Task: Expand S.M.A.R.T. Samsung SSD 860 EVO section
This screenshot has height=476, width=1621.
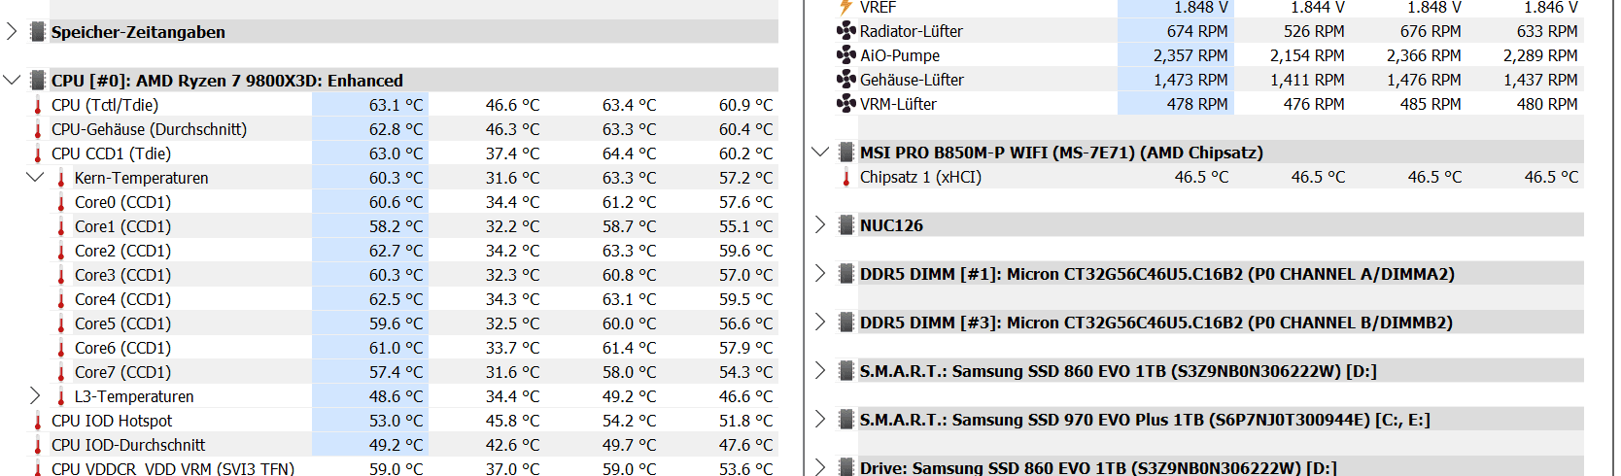Action: click(820, 370)
